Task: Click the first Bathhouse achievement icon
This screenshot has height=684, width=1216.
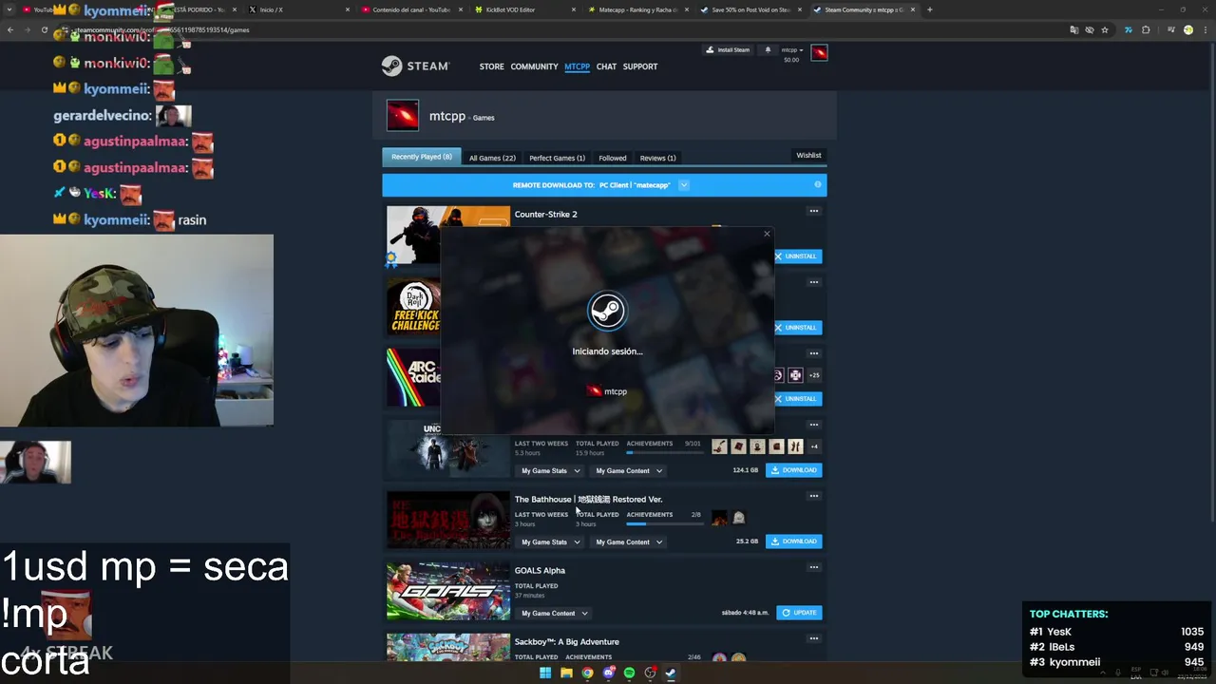Action: (x=719, y=518)
